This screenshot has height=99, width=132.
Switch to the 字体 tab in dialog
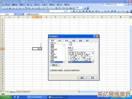67,41
